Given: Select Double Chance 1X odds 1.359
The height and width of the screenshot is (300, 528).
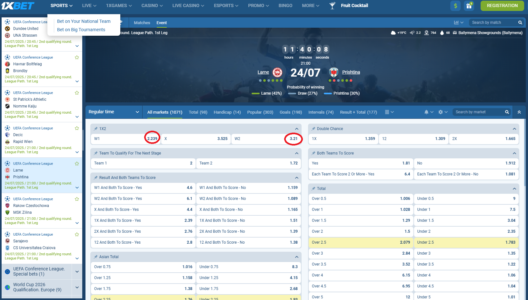Looking at the screenshot, I should tap(344, 139).
